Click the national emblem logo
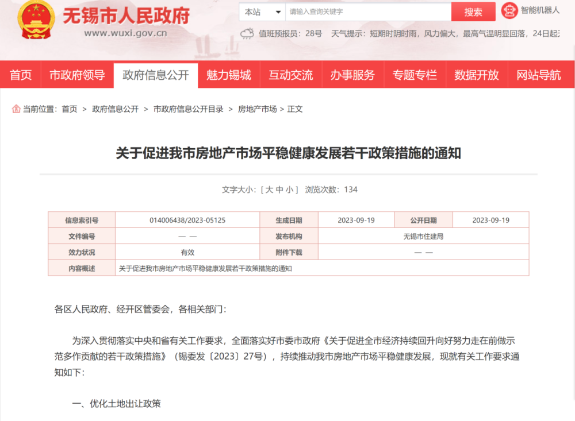The image size is (575, 421). [x=36, y=20]
